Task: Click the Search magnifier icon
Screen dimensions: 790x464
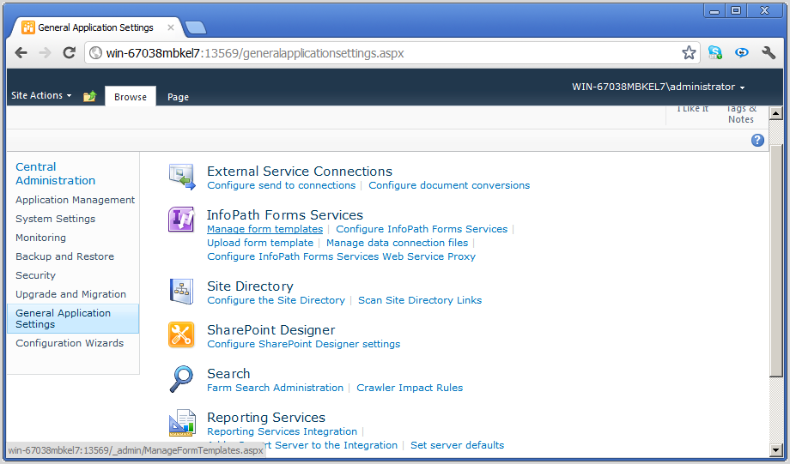Action: pyautogui.click(x=181, y=379)
